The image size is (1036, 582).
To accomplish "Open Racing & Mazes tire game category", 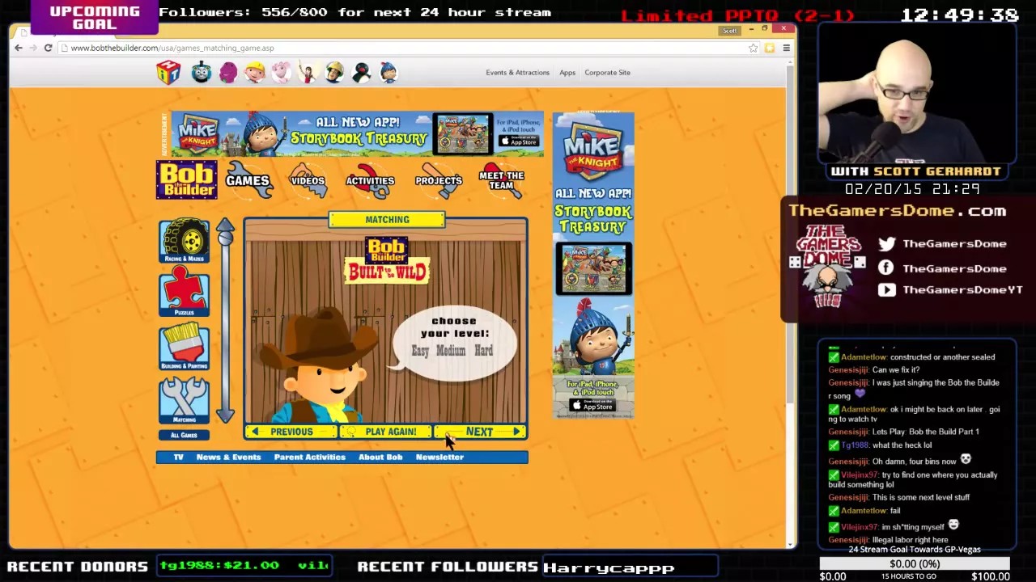I will coord(185,241).
